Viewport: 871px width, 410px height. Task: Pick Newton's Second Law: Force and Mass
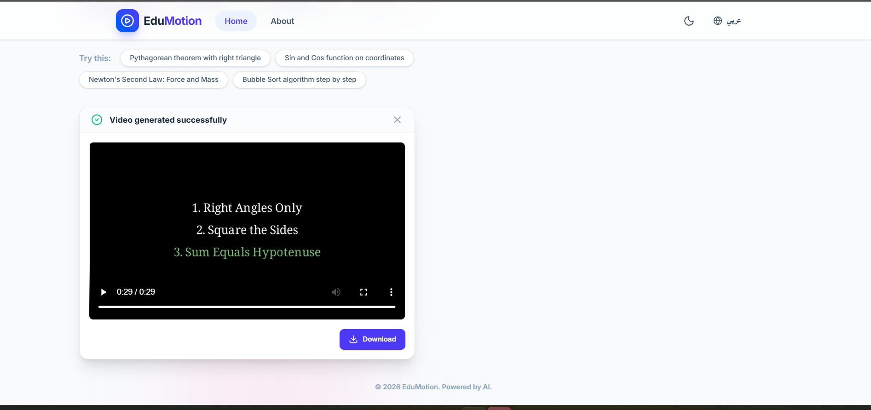pyautogui.click(x=154, y=80)
